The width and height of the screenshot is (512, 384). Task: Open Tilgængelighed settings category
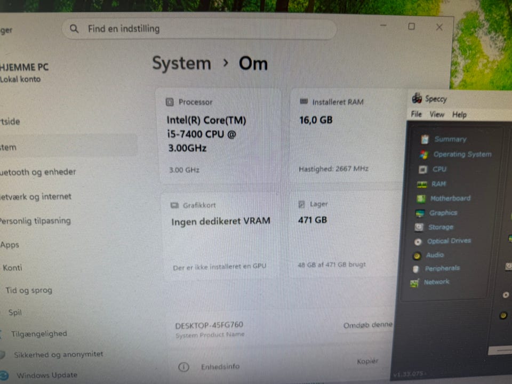tap(39, 334)
